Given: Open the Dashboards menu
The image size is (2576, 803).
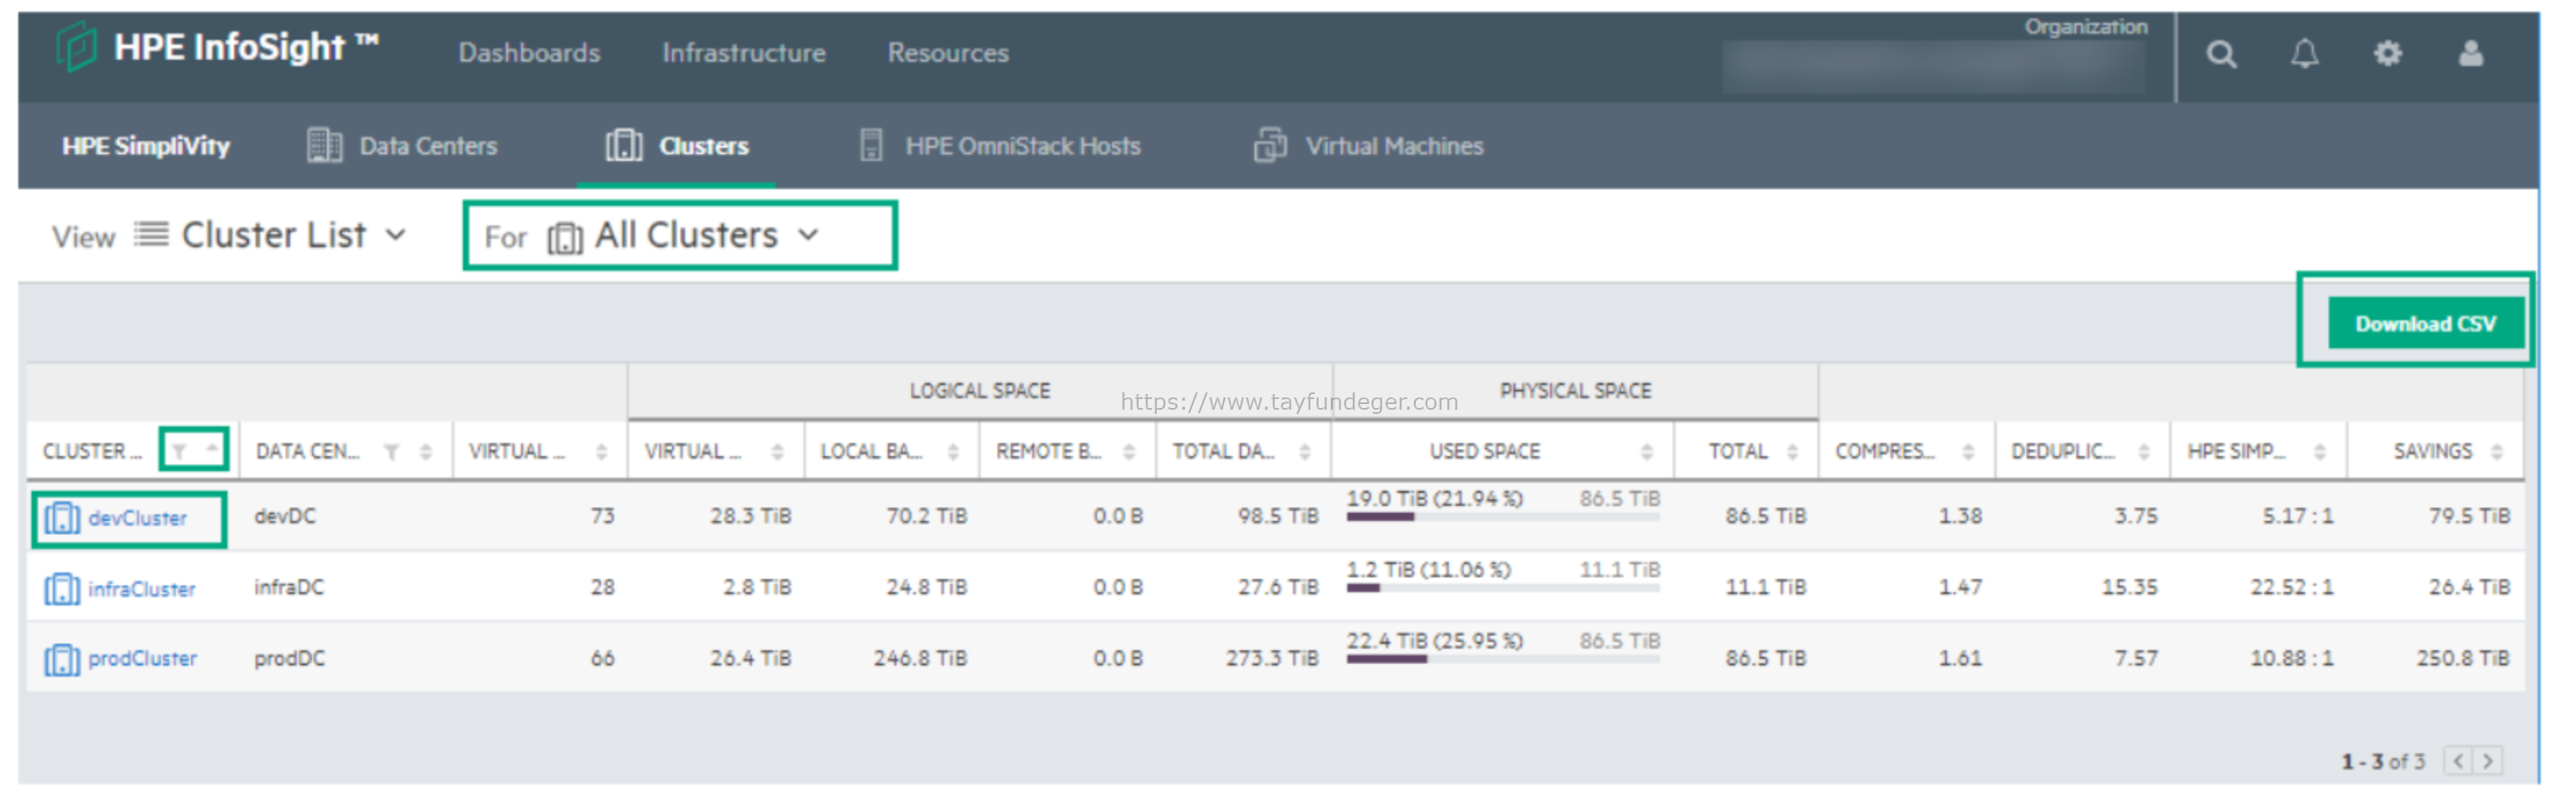Looking at the screenshot, I should pyautogui.click(x=529, y=53).
